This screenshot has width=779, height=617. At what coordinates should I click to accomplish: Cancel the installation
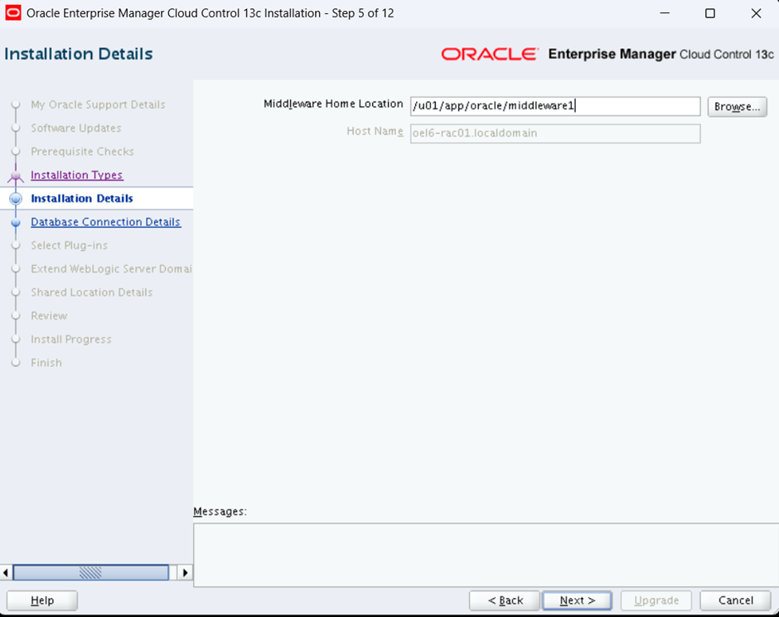click(735, 600)
